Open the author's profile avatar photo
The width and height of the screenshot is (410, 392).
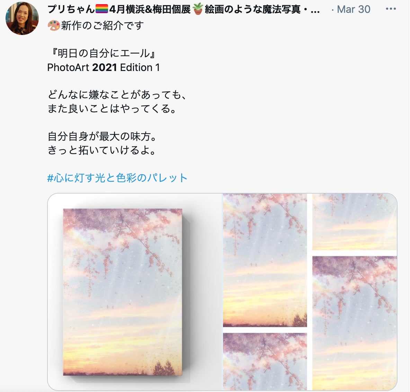coord(22,18)
